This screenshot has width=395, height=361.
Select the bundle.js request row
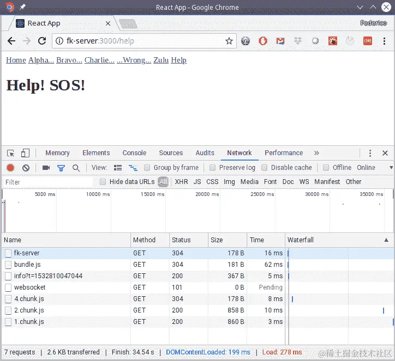[x=197, y=265]
